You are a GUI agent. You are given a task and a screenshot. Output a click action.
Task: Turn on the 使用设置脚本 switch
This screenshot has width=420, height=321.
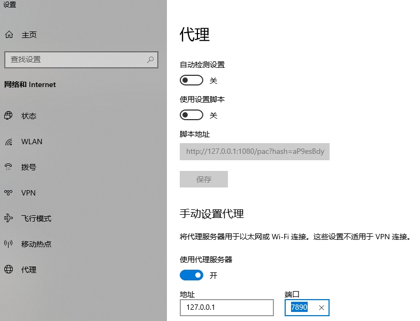click(x=192, y=115)
